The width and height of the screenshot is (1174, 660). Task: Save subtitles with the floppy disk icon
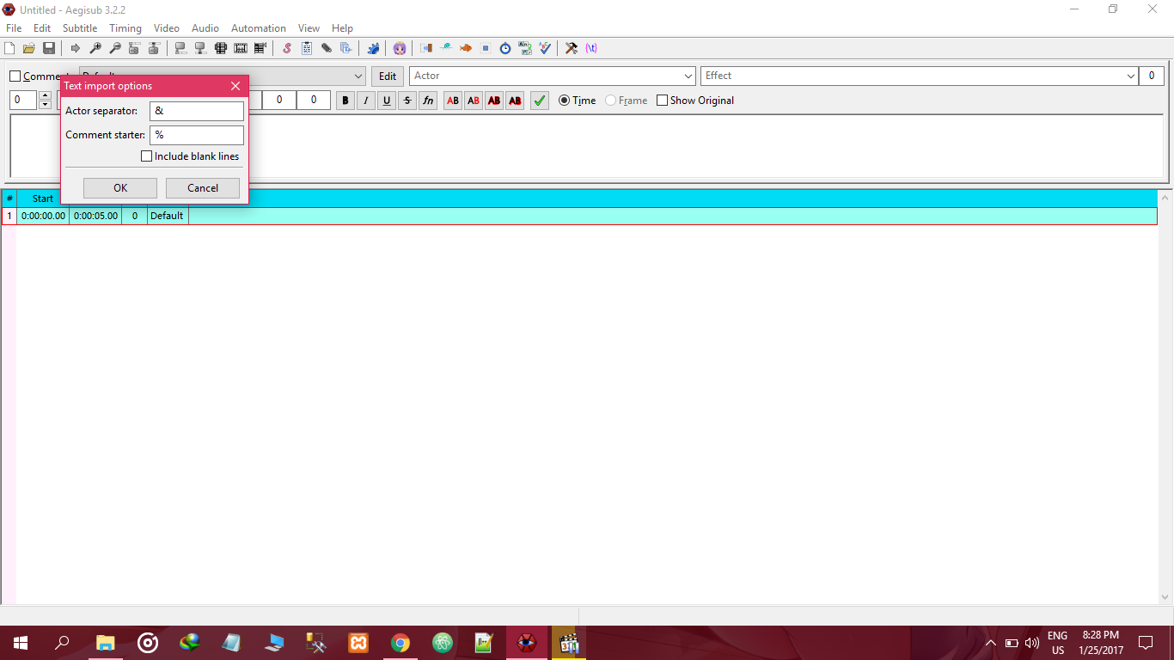49,48
